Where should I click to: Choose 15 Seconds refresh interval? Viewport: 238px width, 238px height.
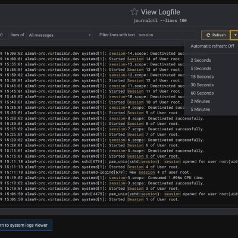pos(202,77)
